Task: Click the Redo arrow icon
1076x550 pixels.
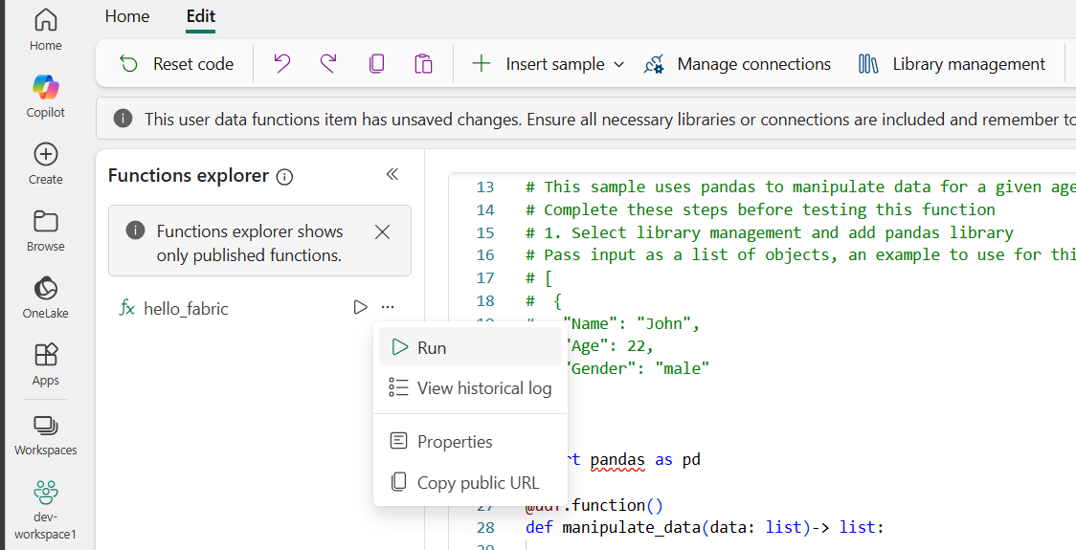Action: (x=328, y=64)
